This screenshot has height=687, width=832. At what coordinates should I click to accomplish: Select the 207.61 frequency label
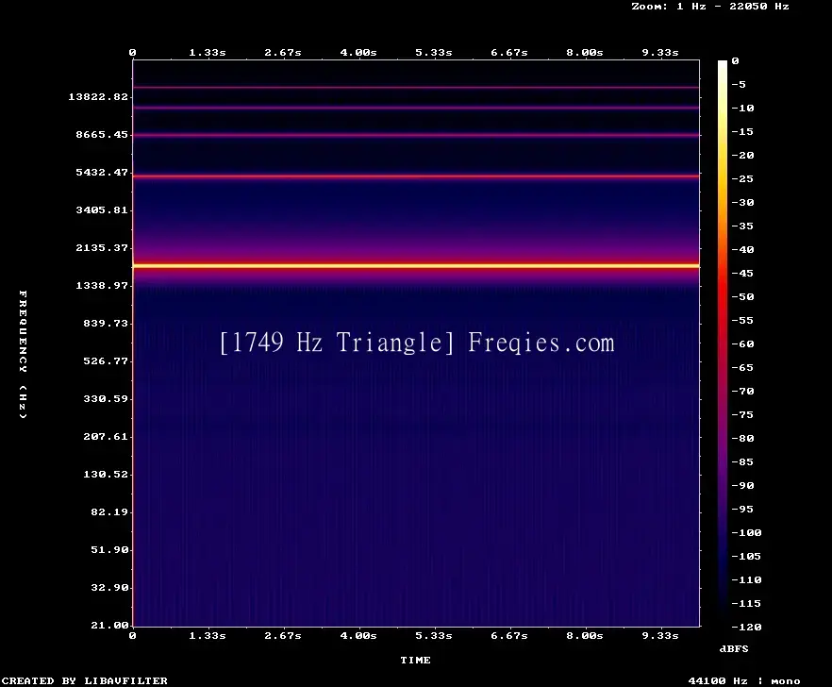click(x=106, y=436)
